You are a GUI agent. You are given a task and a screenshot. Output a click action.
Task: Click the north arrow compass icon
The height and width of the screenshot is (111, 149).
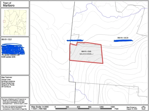(x=143, y=108)
